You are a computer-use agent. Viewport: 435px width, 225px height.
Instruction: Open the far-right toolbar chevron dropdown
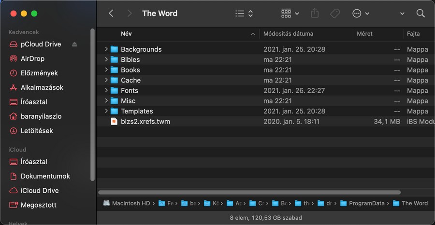402,14
